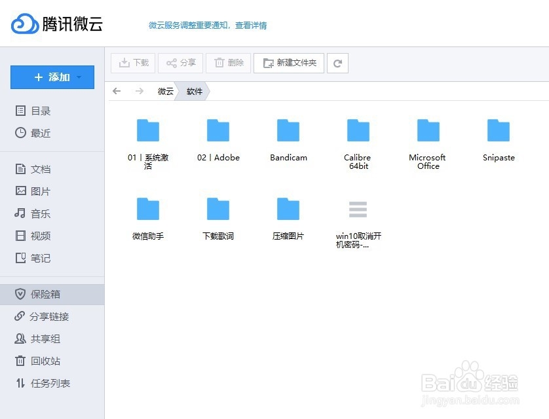Screen dimensions: 549x419
Task: Click the refresh icon button
Action: pyautogui.click(x=337, y=63)
